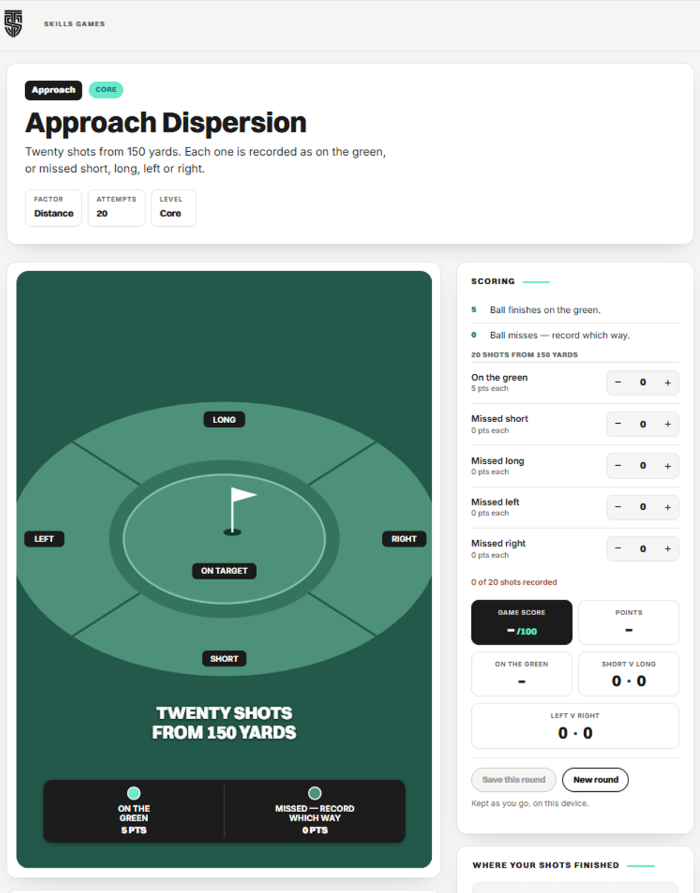Click 'Ball misses — record which way.' text

coord(560,335)
